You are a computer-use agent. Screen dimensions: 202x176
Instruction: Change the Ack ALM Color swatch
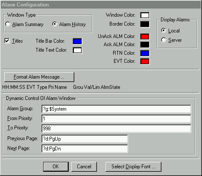coord(145,44)
